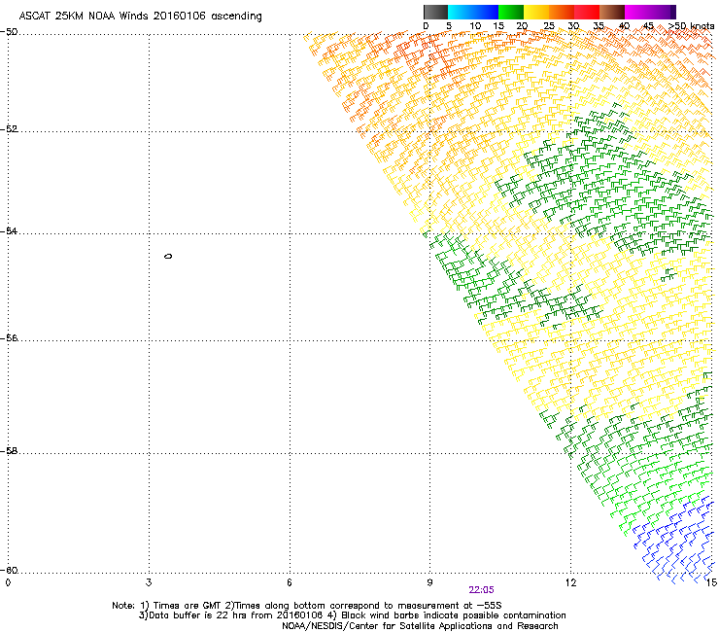
Task: Click the legend label '40' under color bar
Action: 624,26
